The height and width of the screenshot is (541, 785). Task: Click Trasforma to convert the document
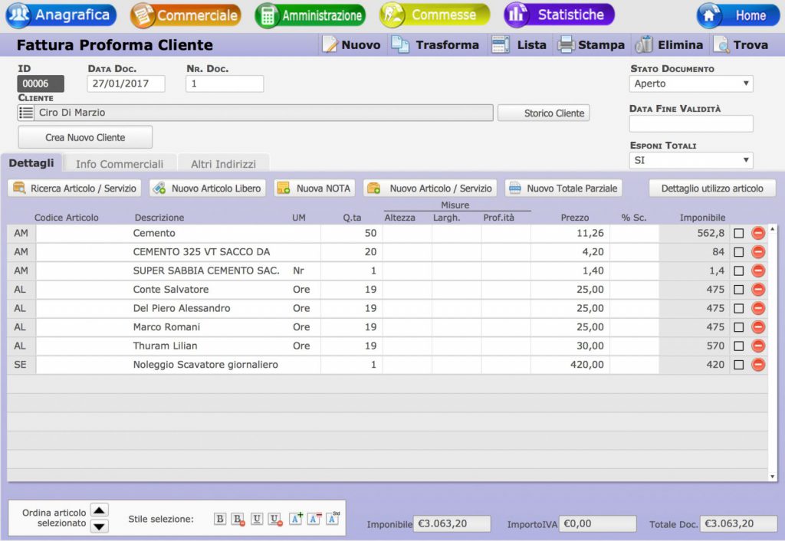[x=435, y=45]
